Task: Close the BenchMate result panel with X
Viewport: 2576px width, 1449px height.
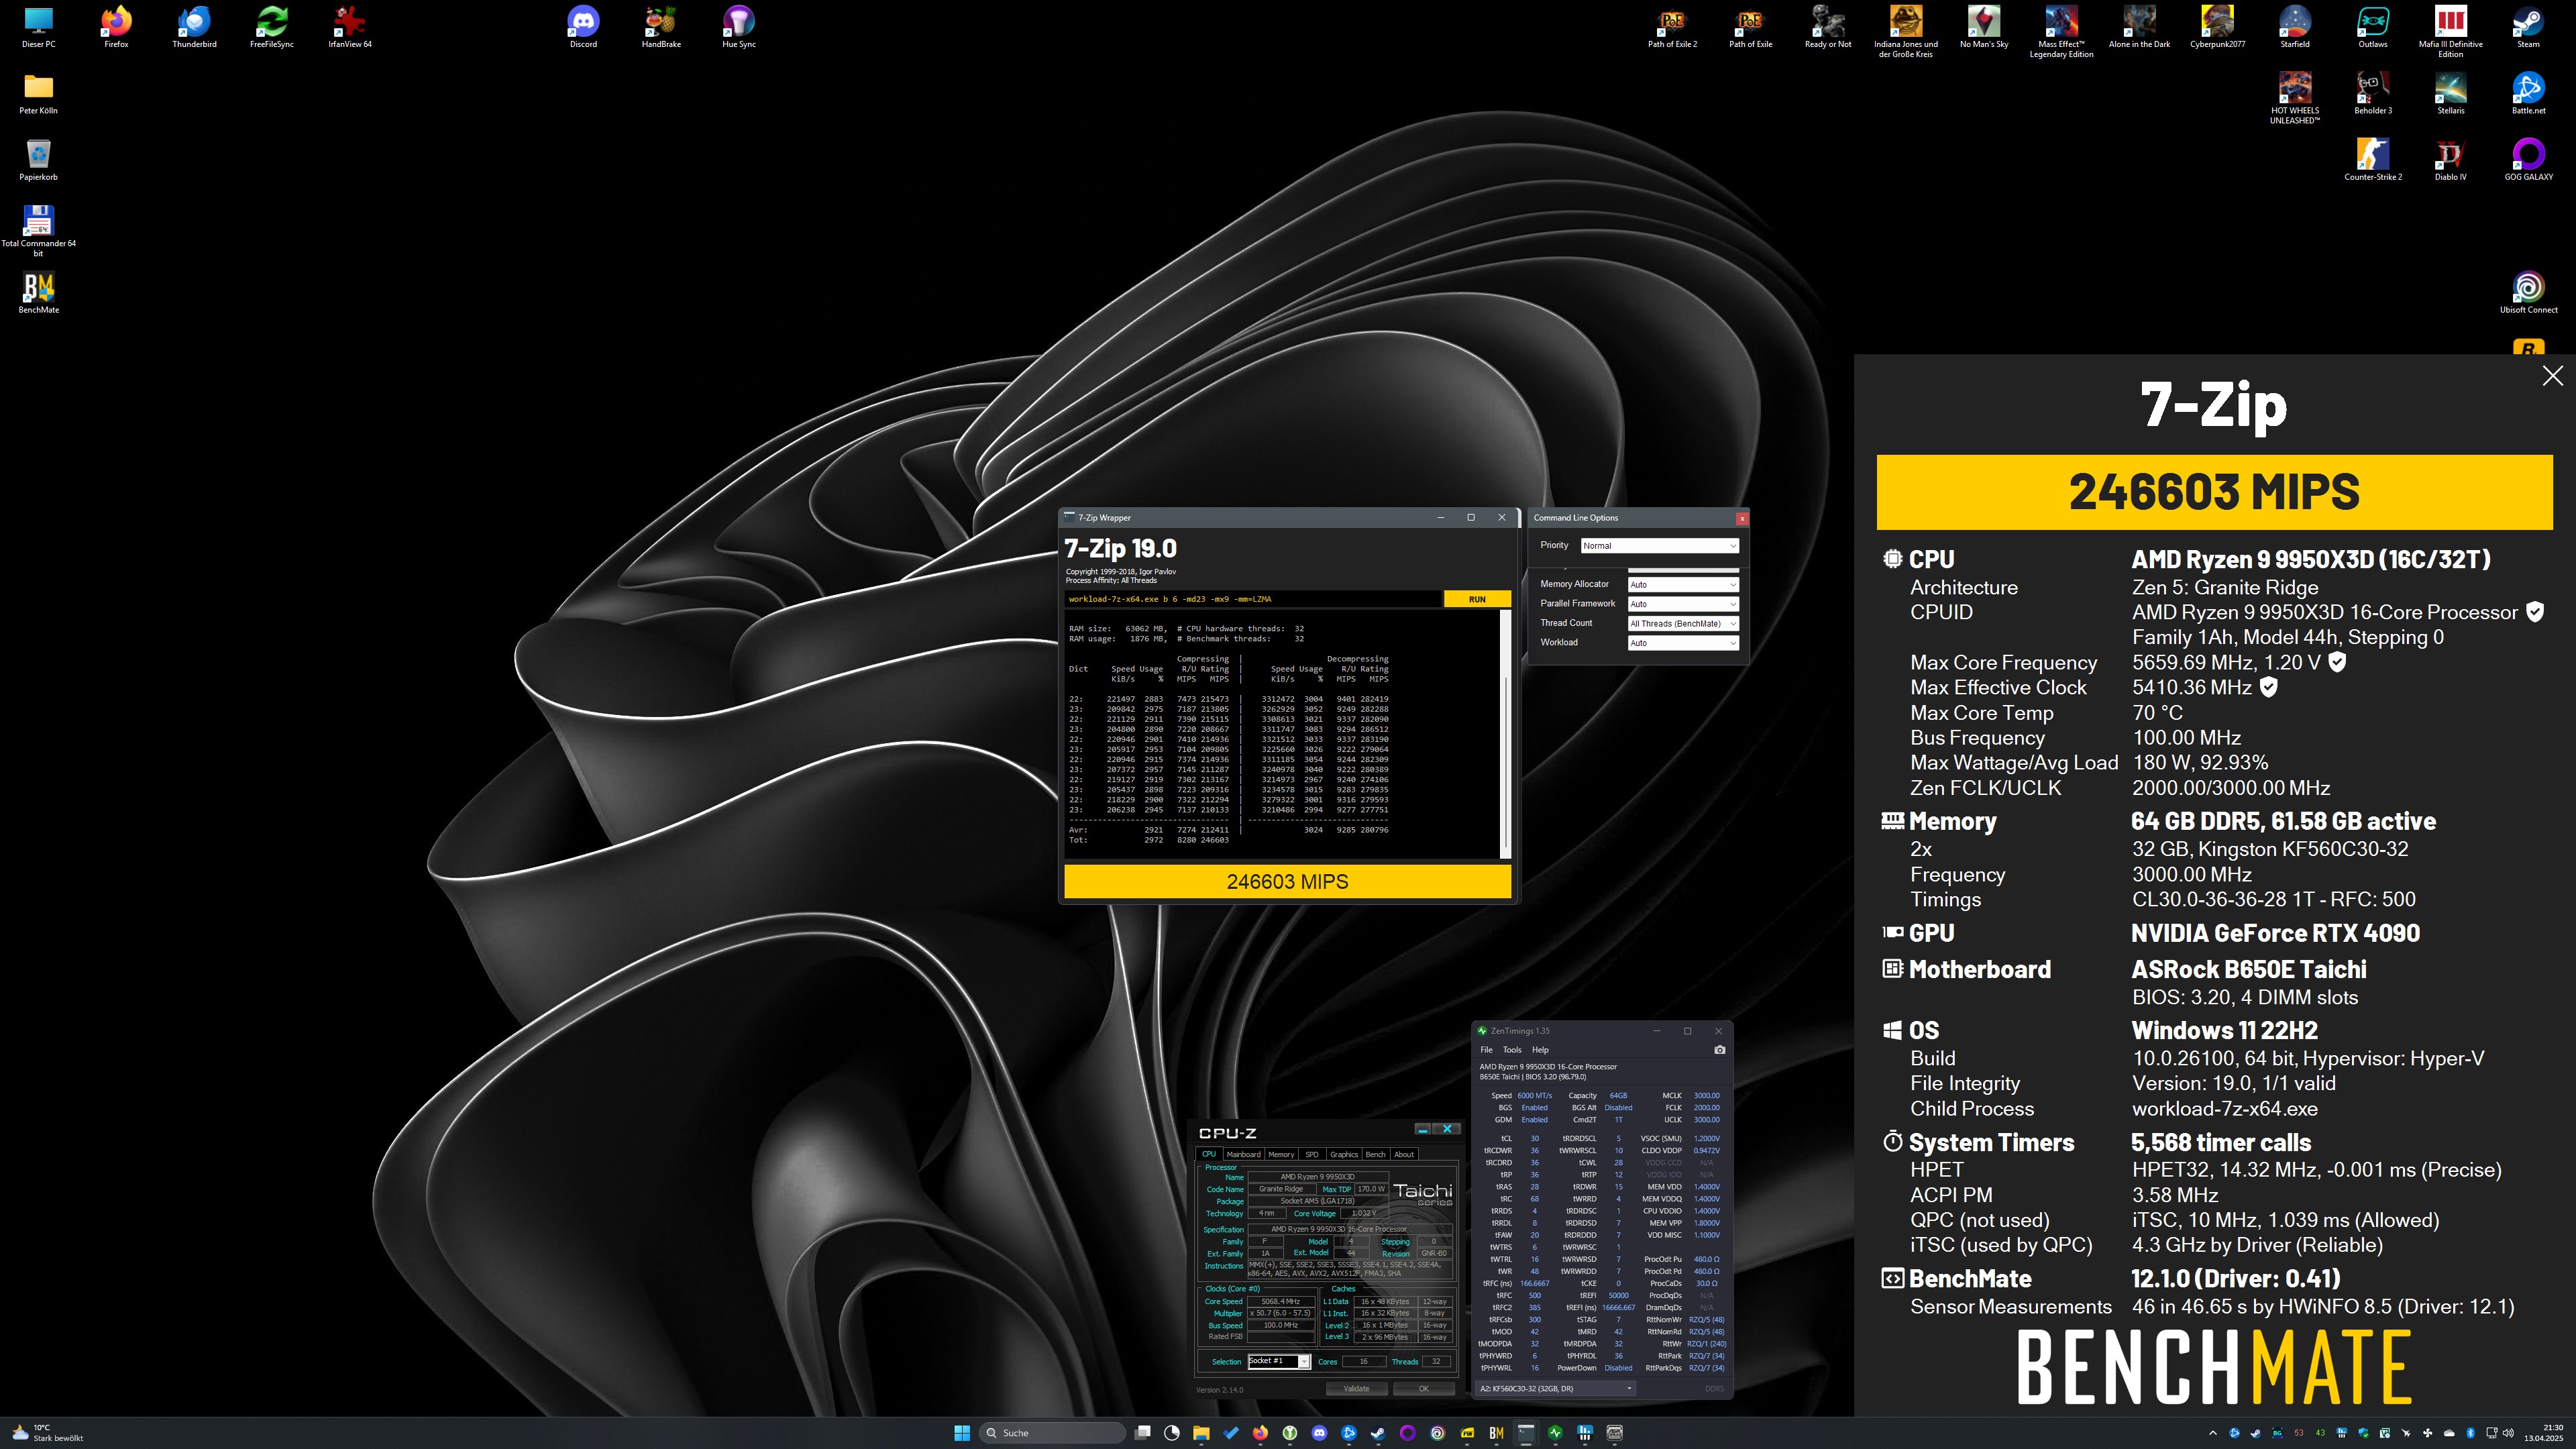Action: tap(2553, 376)
